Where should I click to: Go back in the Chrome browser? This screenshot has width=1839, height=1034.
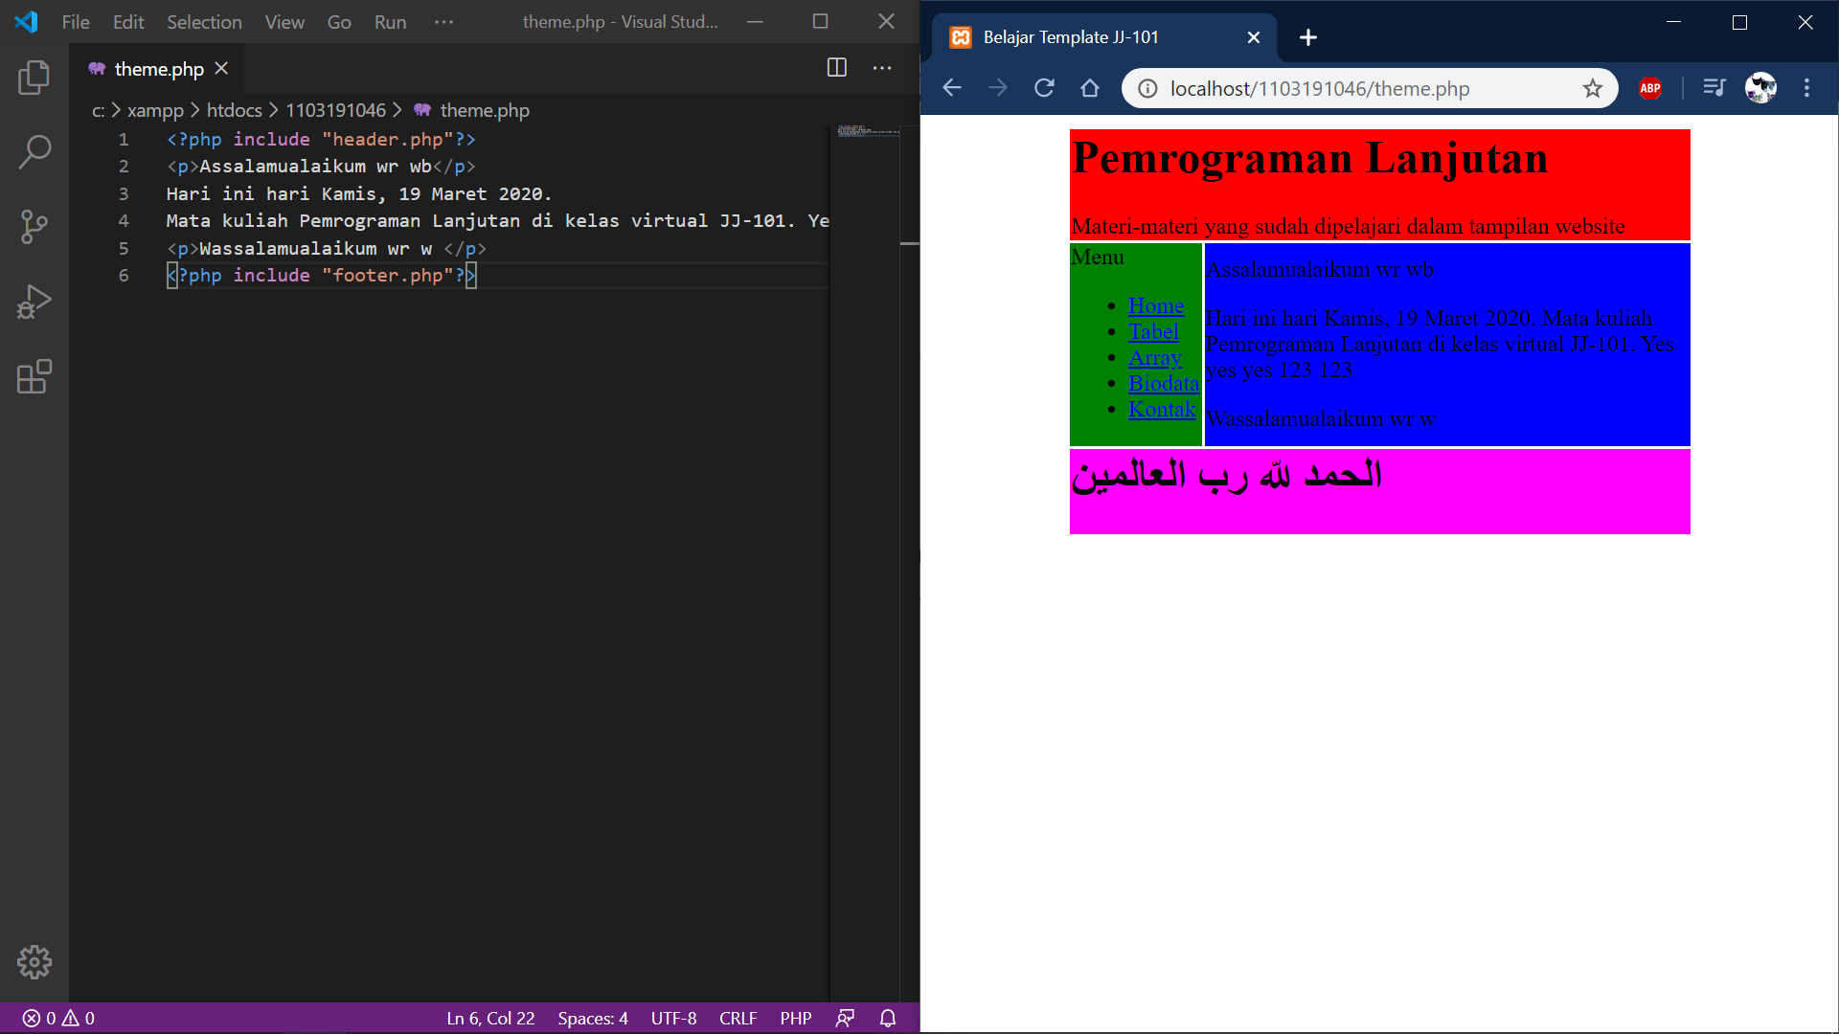tap(951, 88)
